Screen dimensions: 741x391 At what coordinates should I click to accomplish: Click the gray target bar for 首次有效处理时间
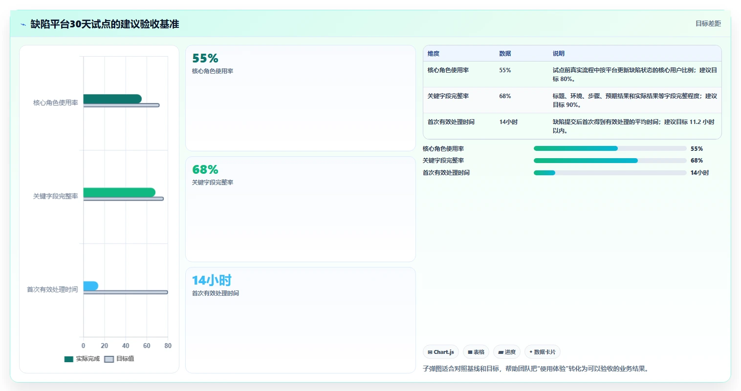126,292
